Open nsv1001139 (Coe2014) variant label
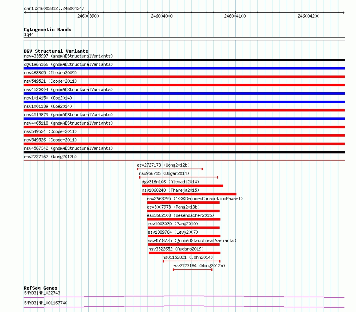This screenshot has height=312, width=356. (48, 106)
